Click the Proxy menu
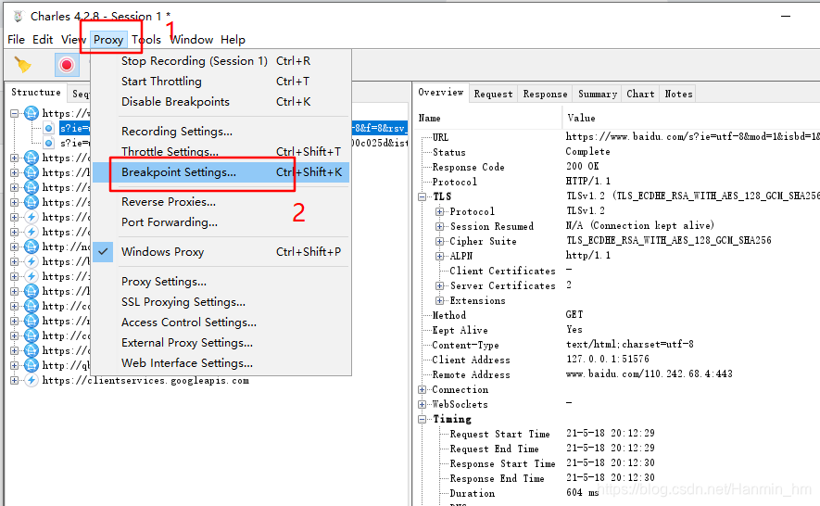This screenshot has height=506, width=820. point(108,40)
